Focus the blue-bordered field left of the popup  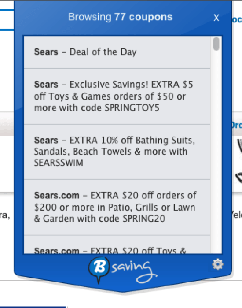pos(7,20)
